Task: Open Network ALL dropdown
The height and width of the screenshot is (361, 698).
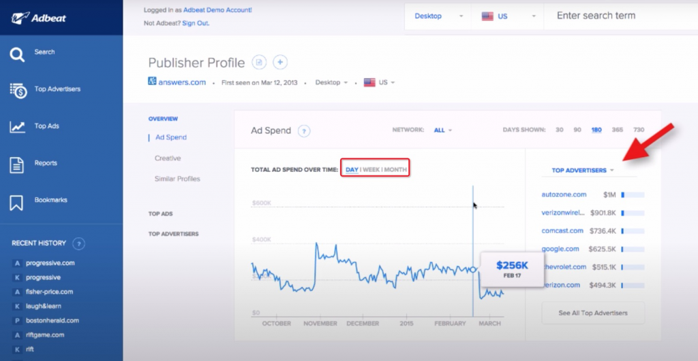Action: click(443, 130)
